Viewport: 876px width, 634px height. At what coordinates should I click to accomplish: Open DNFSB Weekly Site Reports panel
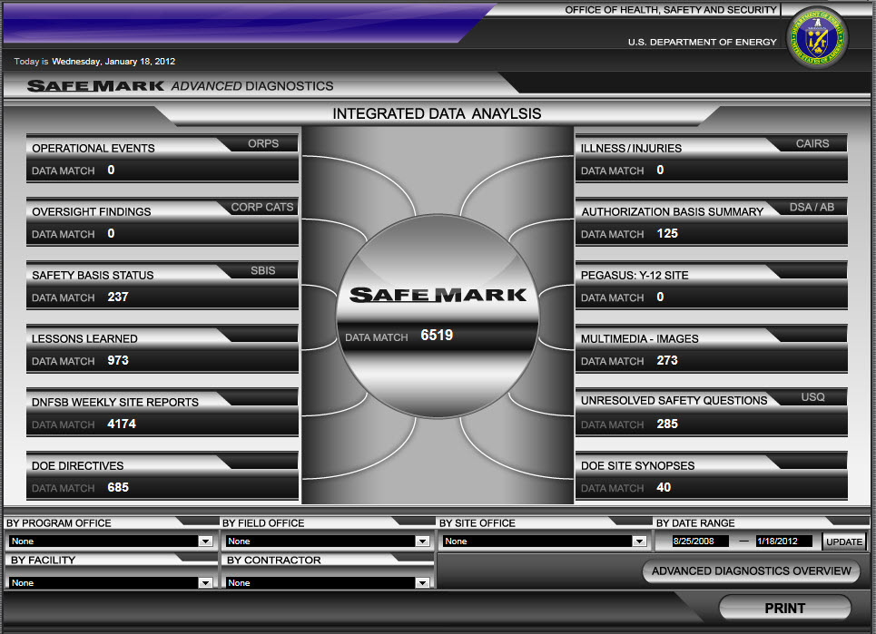click(x=162, y=413)
